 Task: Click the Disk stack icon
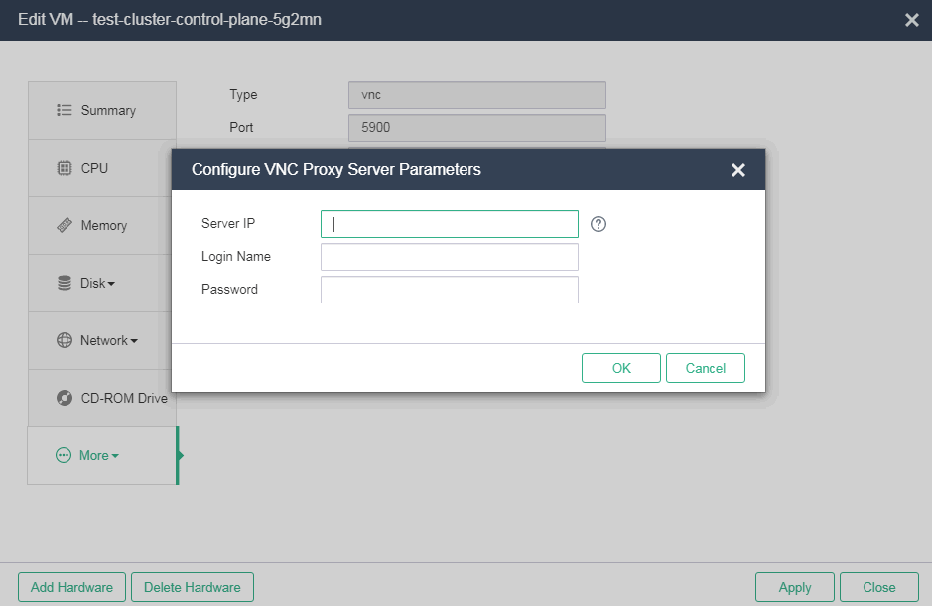pyautogui.click(x=65, y=283)
